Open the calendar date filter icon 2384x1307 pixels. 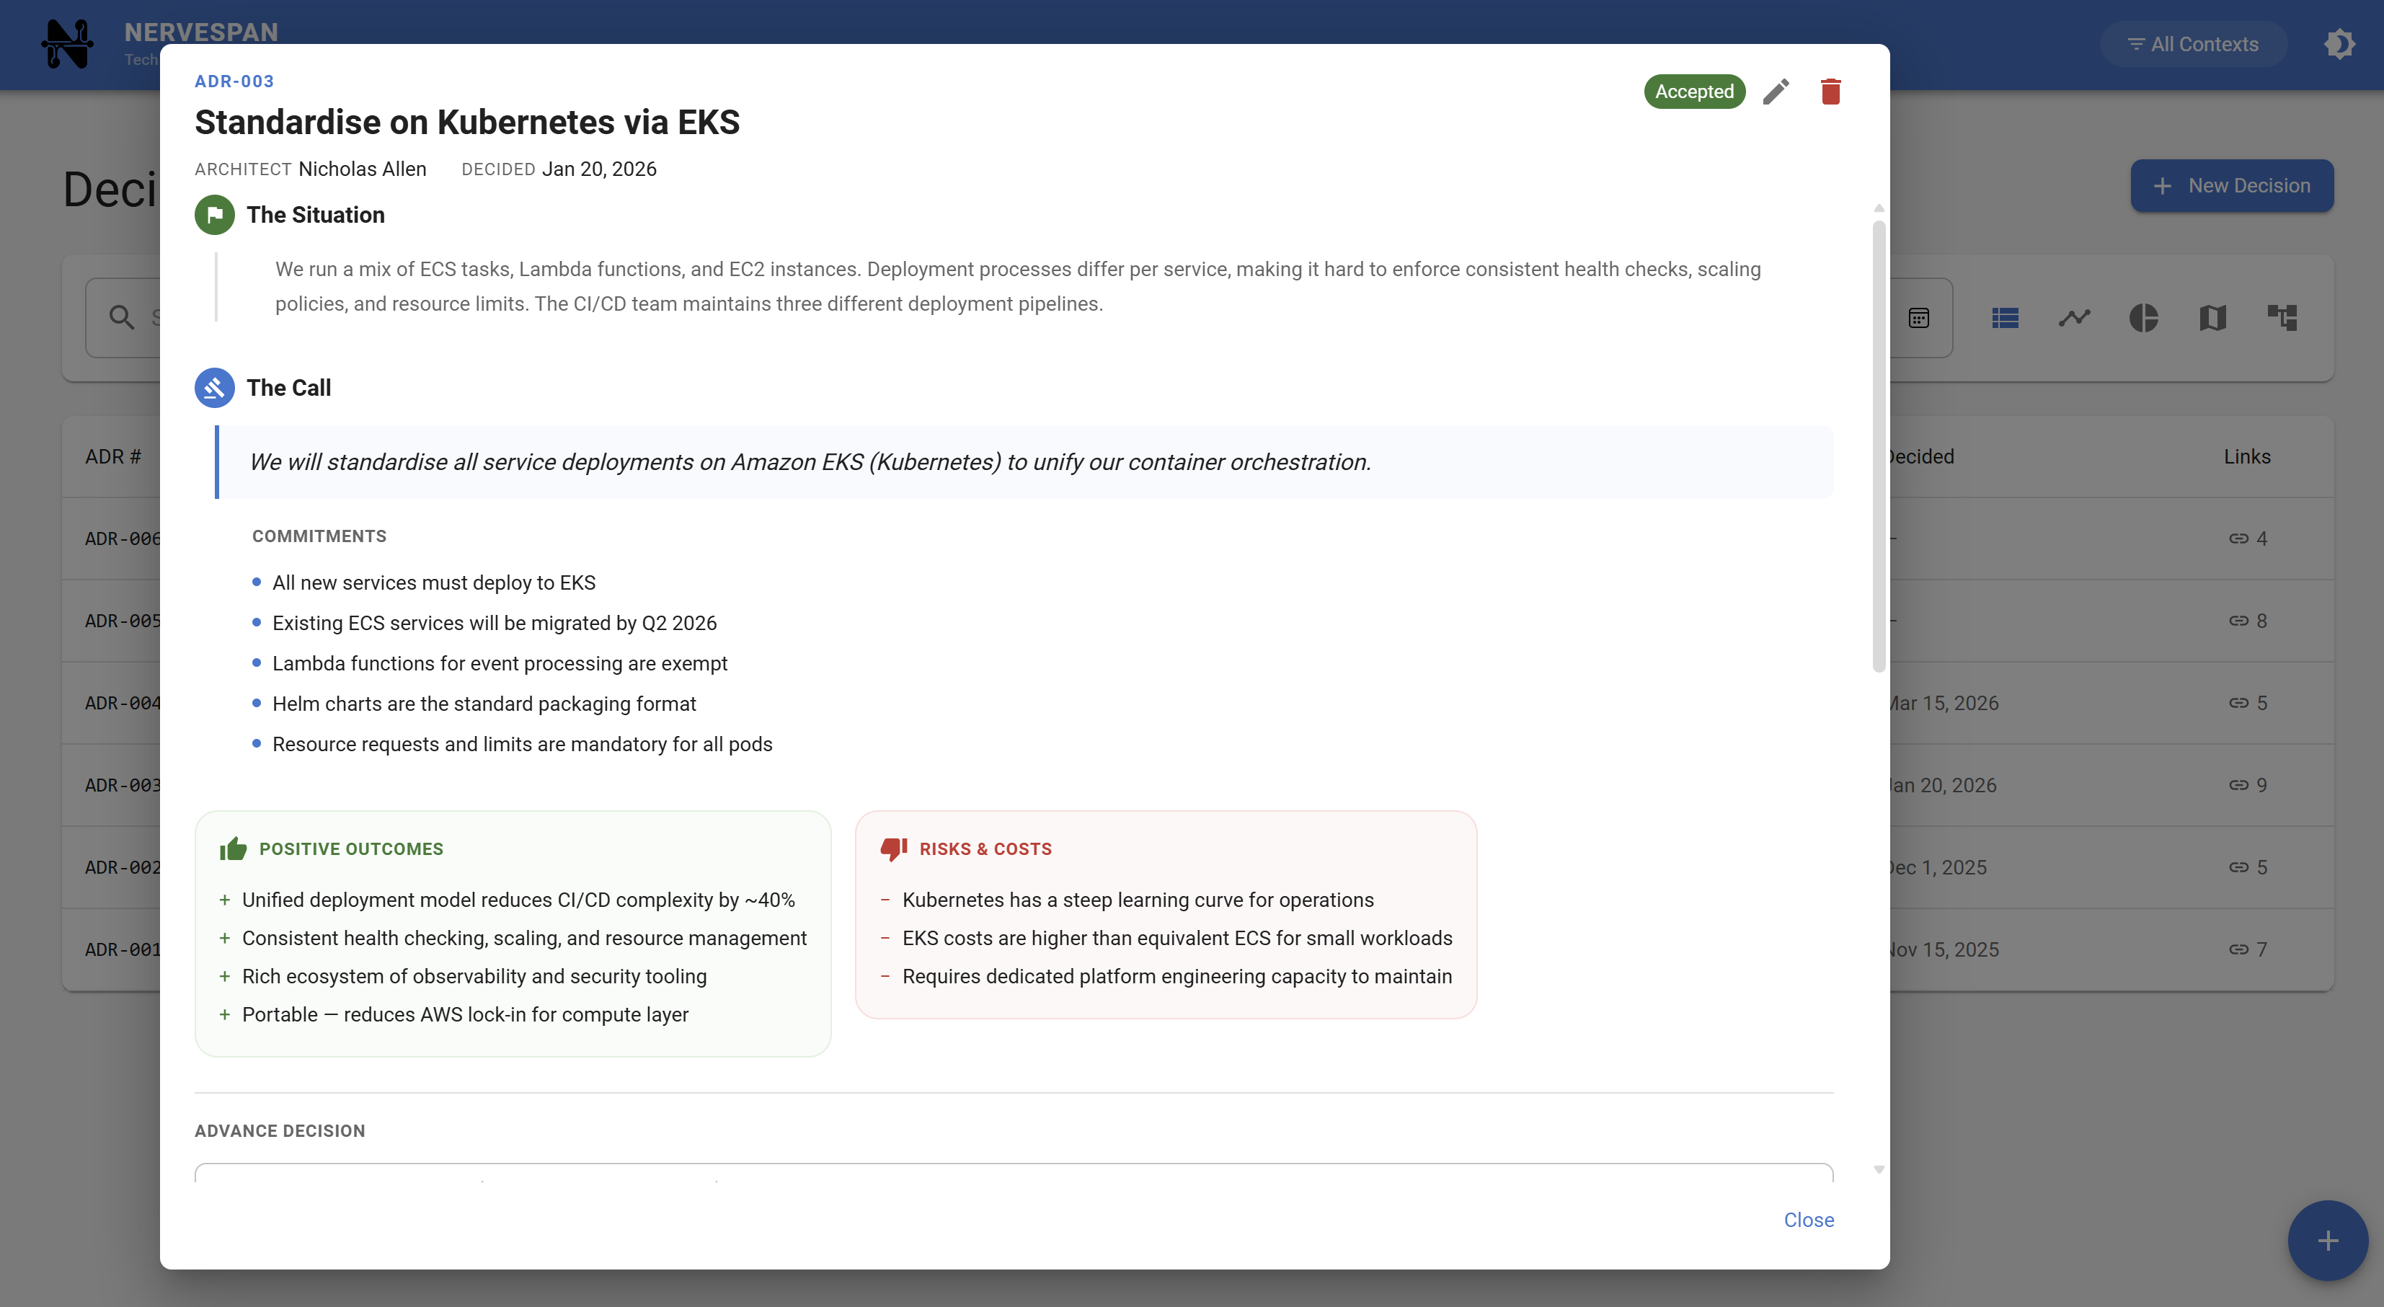coord(1918,319)
